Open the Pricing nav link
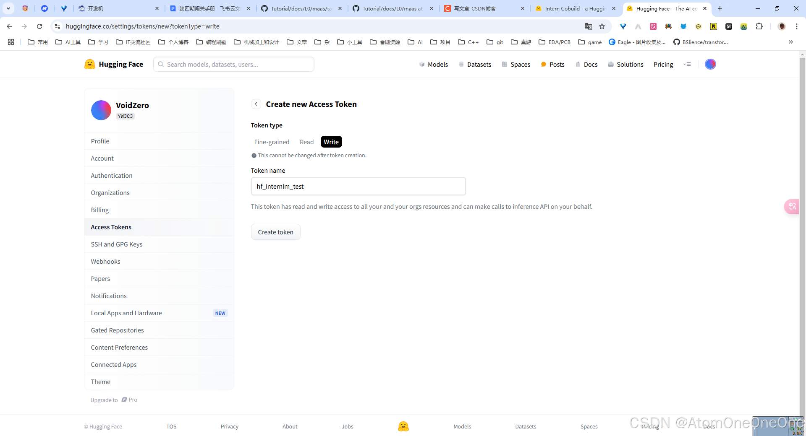The image size is (806, 436). [663, 64]
